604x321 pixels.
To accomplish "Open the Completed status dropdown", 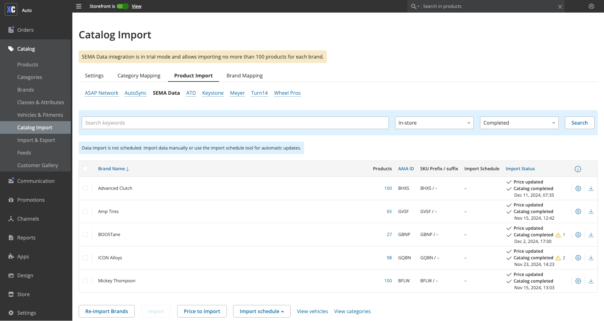I will click(x=519, y=123).
